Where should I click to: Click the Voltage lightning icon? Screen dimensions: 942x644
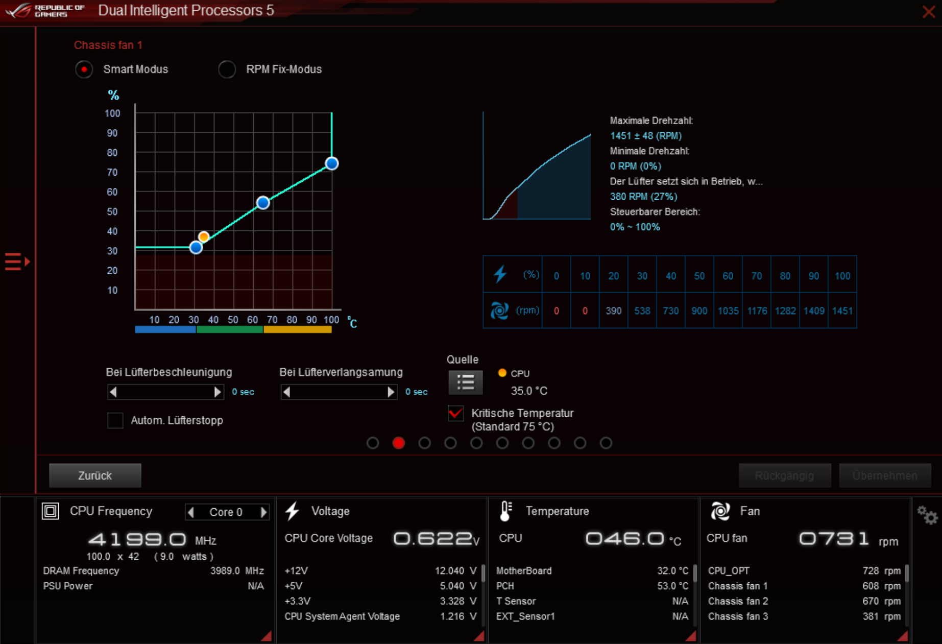pyautogui.click(x=293, y=511)
